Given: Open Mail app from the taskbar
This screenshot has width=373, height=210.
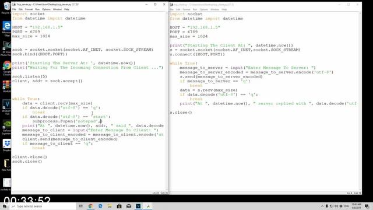Looking at the screenshot, I should (129, 206).
